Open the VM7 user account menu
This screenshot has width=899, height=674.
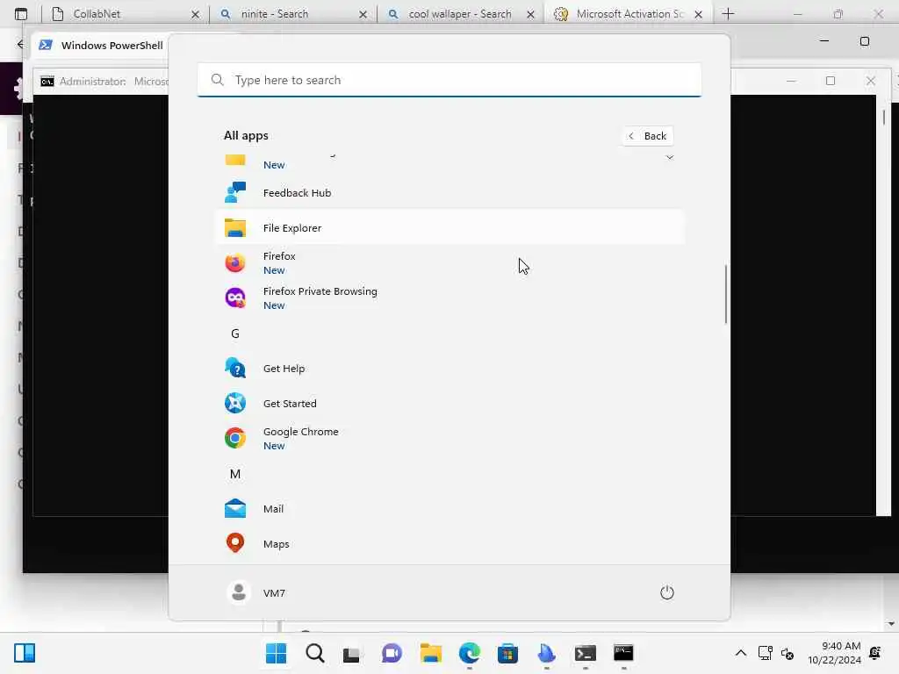256,592
